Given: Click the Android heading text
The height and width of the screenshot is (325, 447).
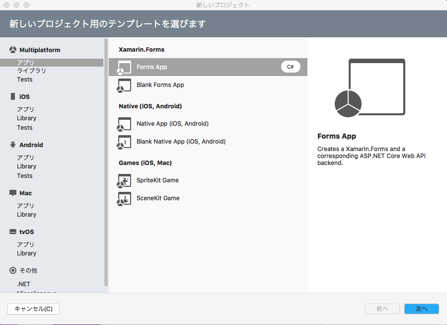Looking at the screenshot, I should point(31,145).
